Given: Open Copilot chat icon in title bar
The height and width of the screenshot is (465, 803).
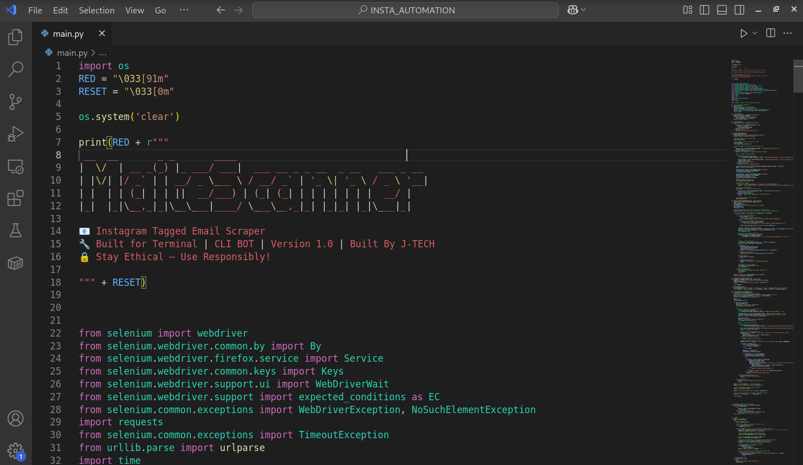Looking at the screenshot, I should click(572, 10).
